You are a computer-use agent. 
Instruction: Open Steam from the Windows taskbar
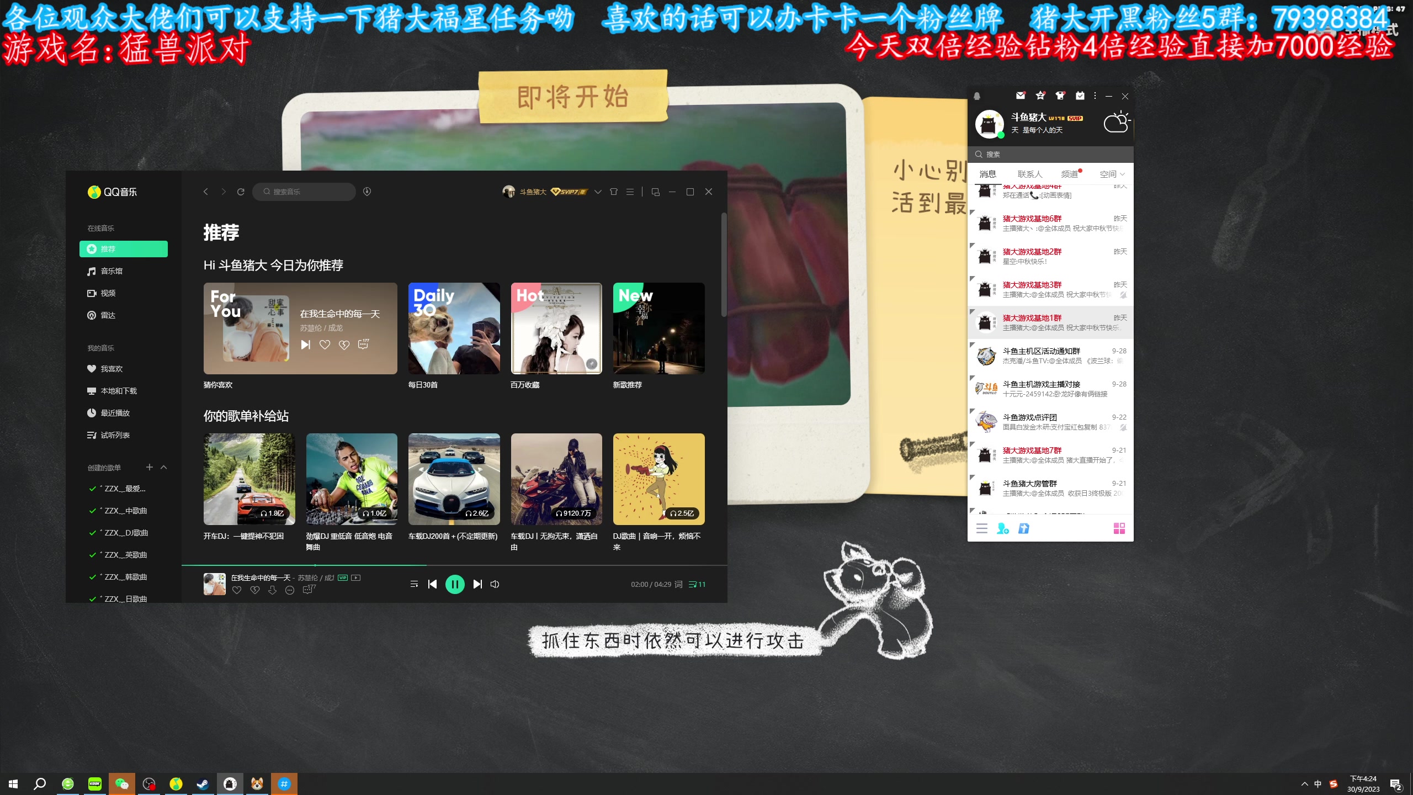[203, 784]
